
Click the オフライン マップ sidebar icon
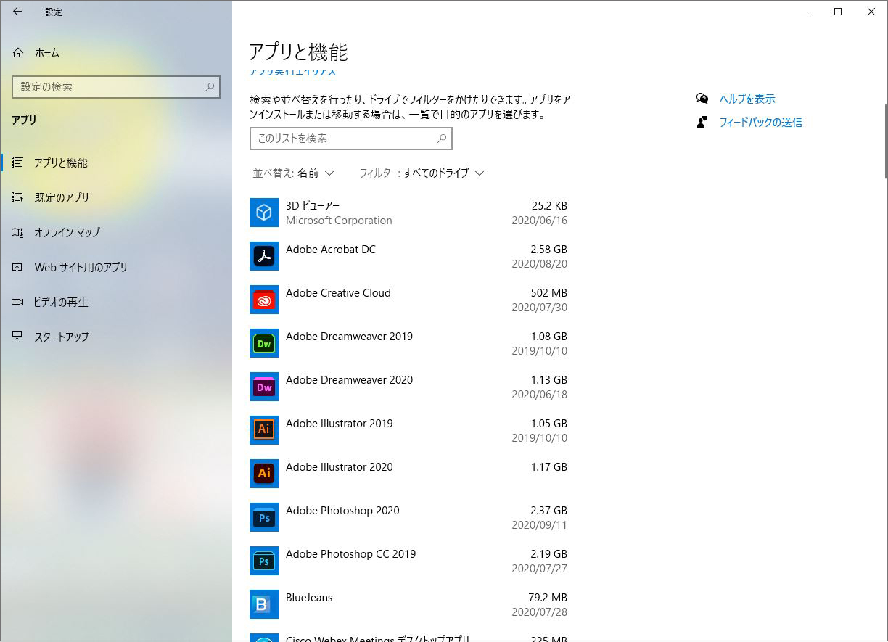17,232
